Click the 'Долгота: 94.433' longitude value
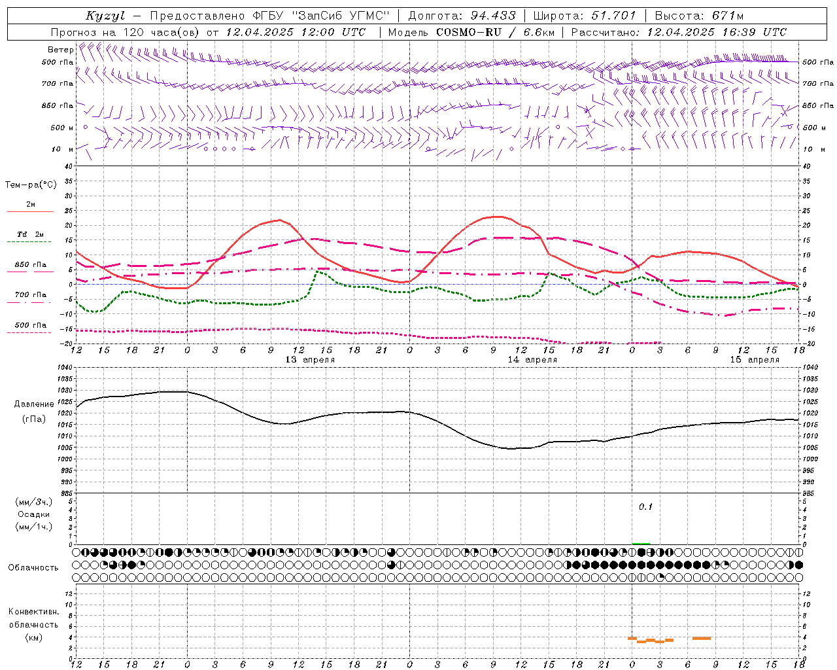The image size is (837, 670). [x=462, y=16]
